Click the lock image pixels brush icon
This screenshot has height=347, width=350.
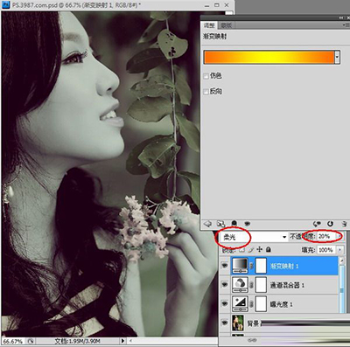click(250, 250)
